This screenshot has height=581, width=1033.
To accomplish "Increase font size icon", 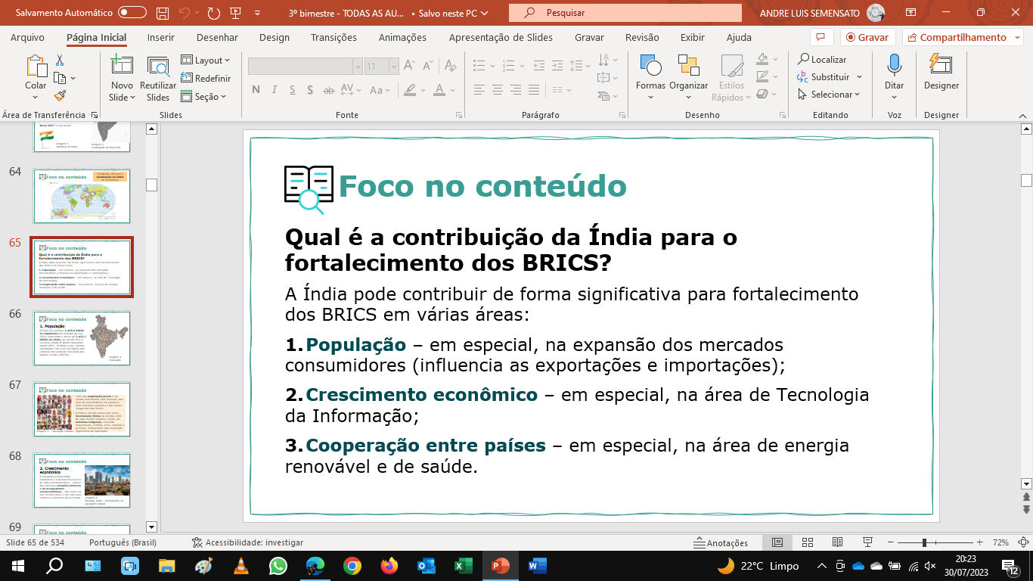I will (x=409, y=67).
